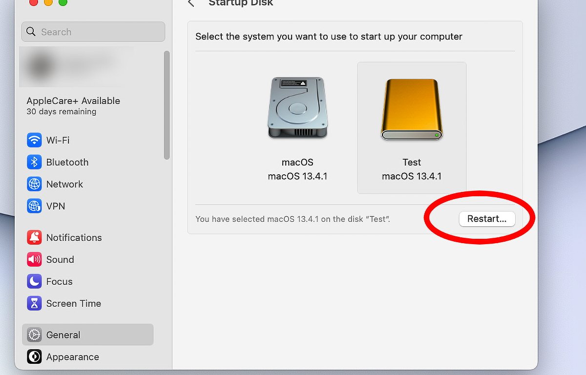The image size is (586, 375).
Task: Select the Network globe icon
Action: pyautogui.click(x=34, y=184)
